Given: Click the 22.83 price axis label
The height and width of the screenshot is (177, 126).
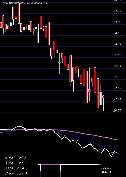Looking at the screenshot, I should click(117, 55).
